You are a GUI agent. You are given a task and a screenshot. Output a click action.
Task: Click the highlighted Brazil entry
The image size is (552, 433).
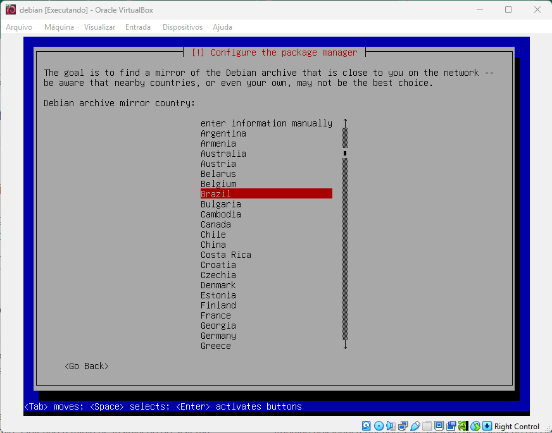click(x=266, y=193)
